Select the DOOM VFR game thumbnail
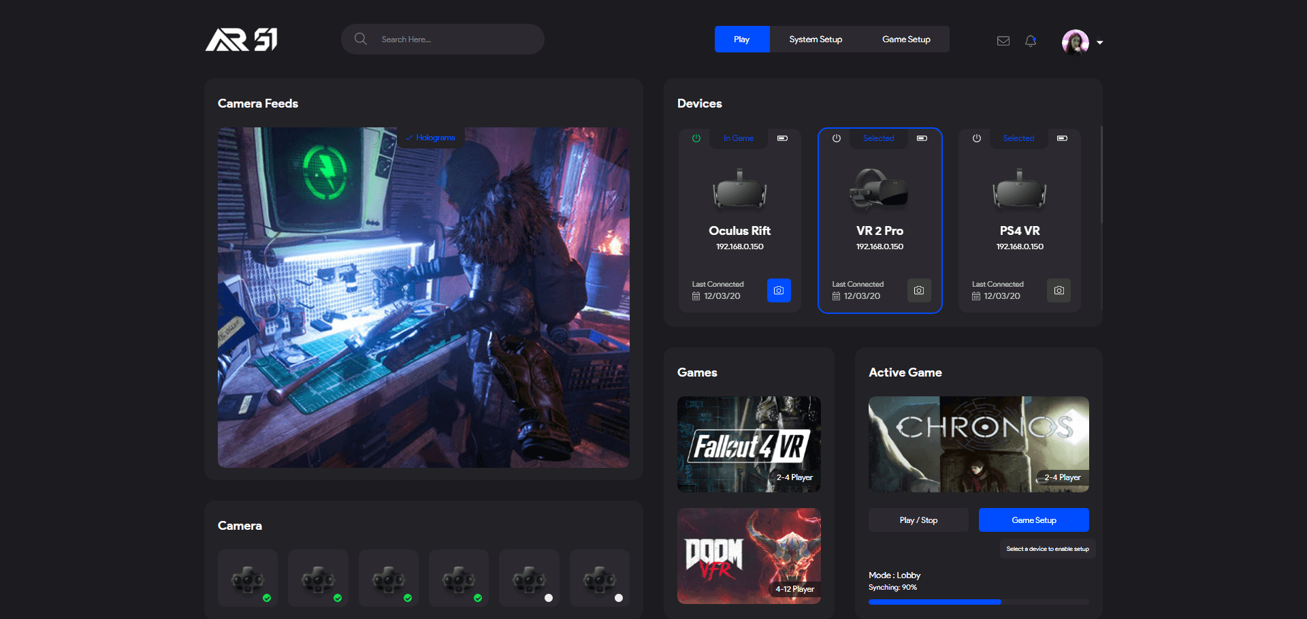 (749, 556)
